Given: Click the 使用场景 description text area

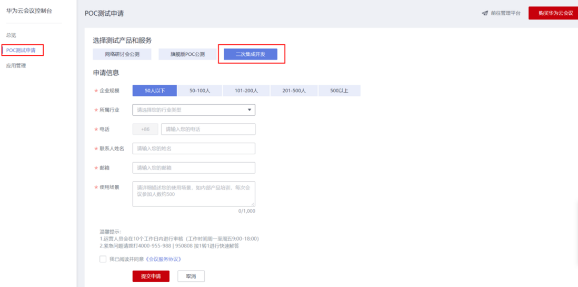Looking at the screenshot, I should click(x=194, y=194).
